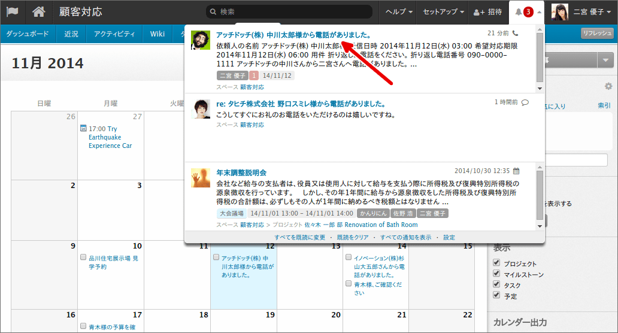Click the red notification count badge
618x333 pixels.
[528, 12]
